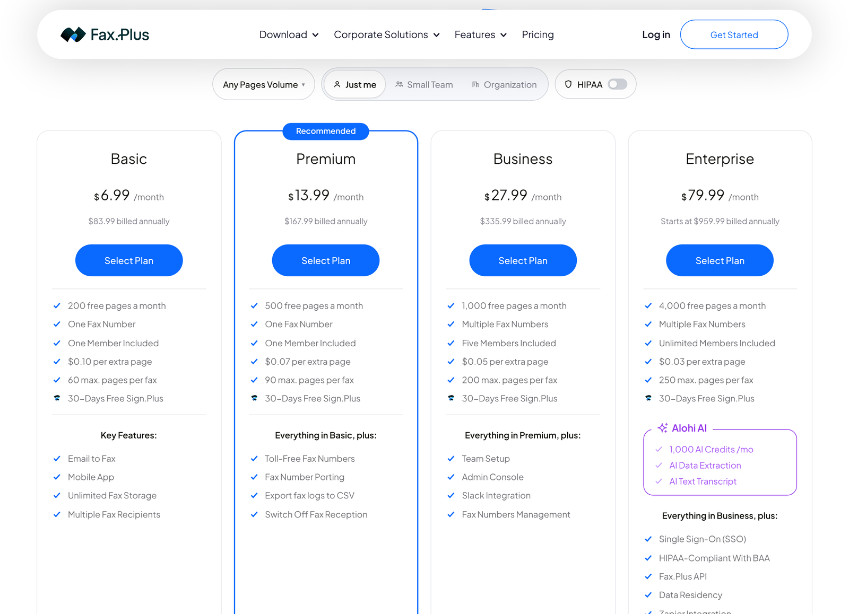Click the Recommended badge on Premium
The height and width of the screenshot is (614, 849).
[x=326, y=131]
